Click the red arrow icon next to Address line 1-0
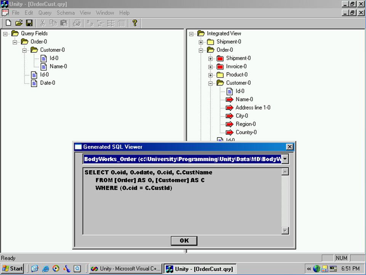 point(230,108)
